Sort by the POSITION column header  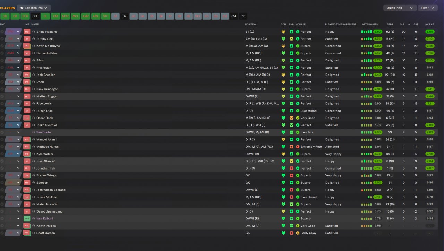point(251,25)
